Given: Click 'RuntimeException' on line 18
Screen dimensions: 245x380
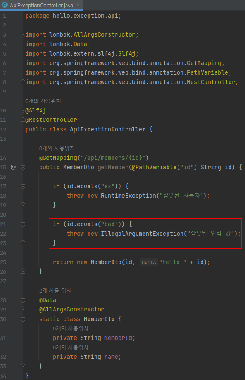Looking at the screenshot, I should click(x=129, y=196).
